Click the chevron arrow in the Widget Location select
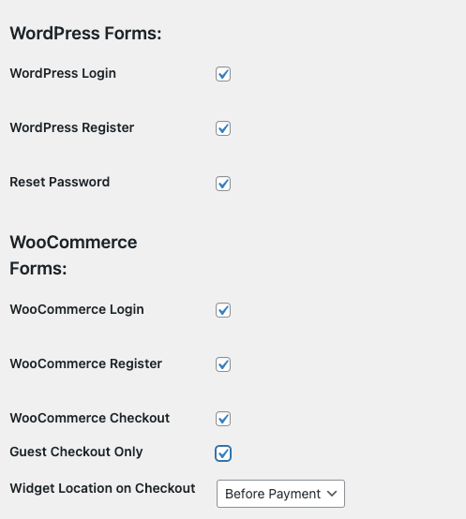Screen dimensions: 466x519 click(332, 494)
